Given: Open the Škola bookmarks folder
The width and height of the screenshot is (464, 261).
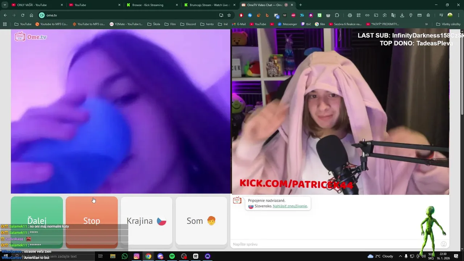Looking at the screenshot, I should tap(154, 24).
